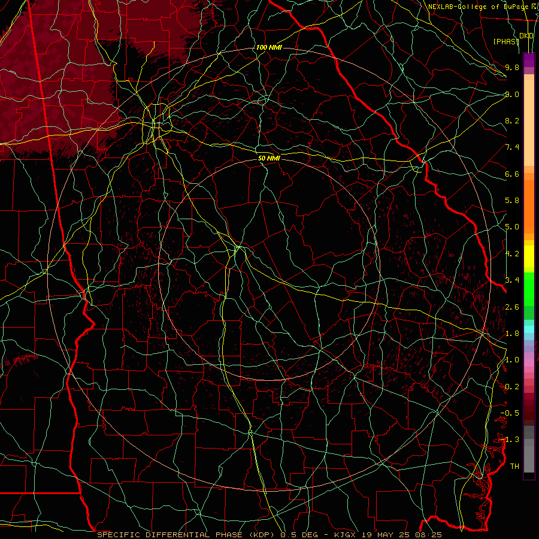Click the 7.4 scale value
Viewport: 539px width, 539px height.
tap(512, 147)
